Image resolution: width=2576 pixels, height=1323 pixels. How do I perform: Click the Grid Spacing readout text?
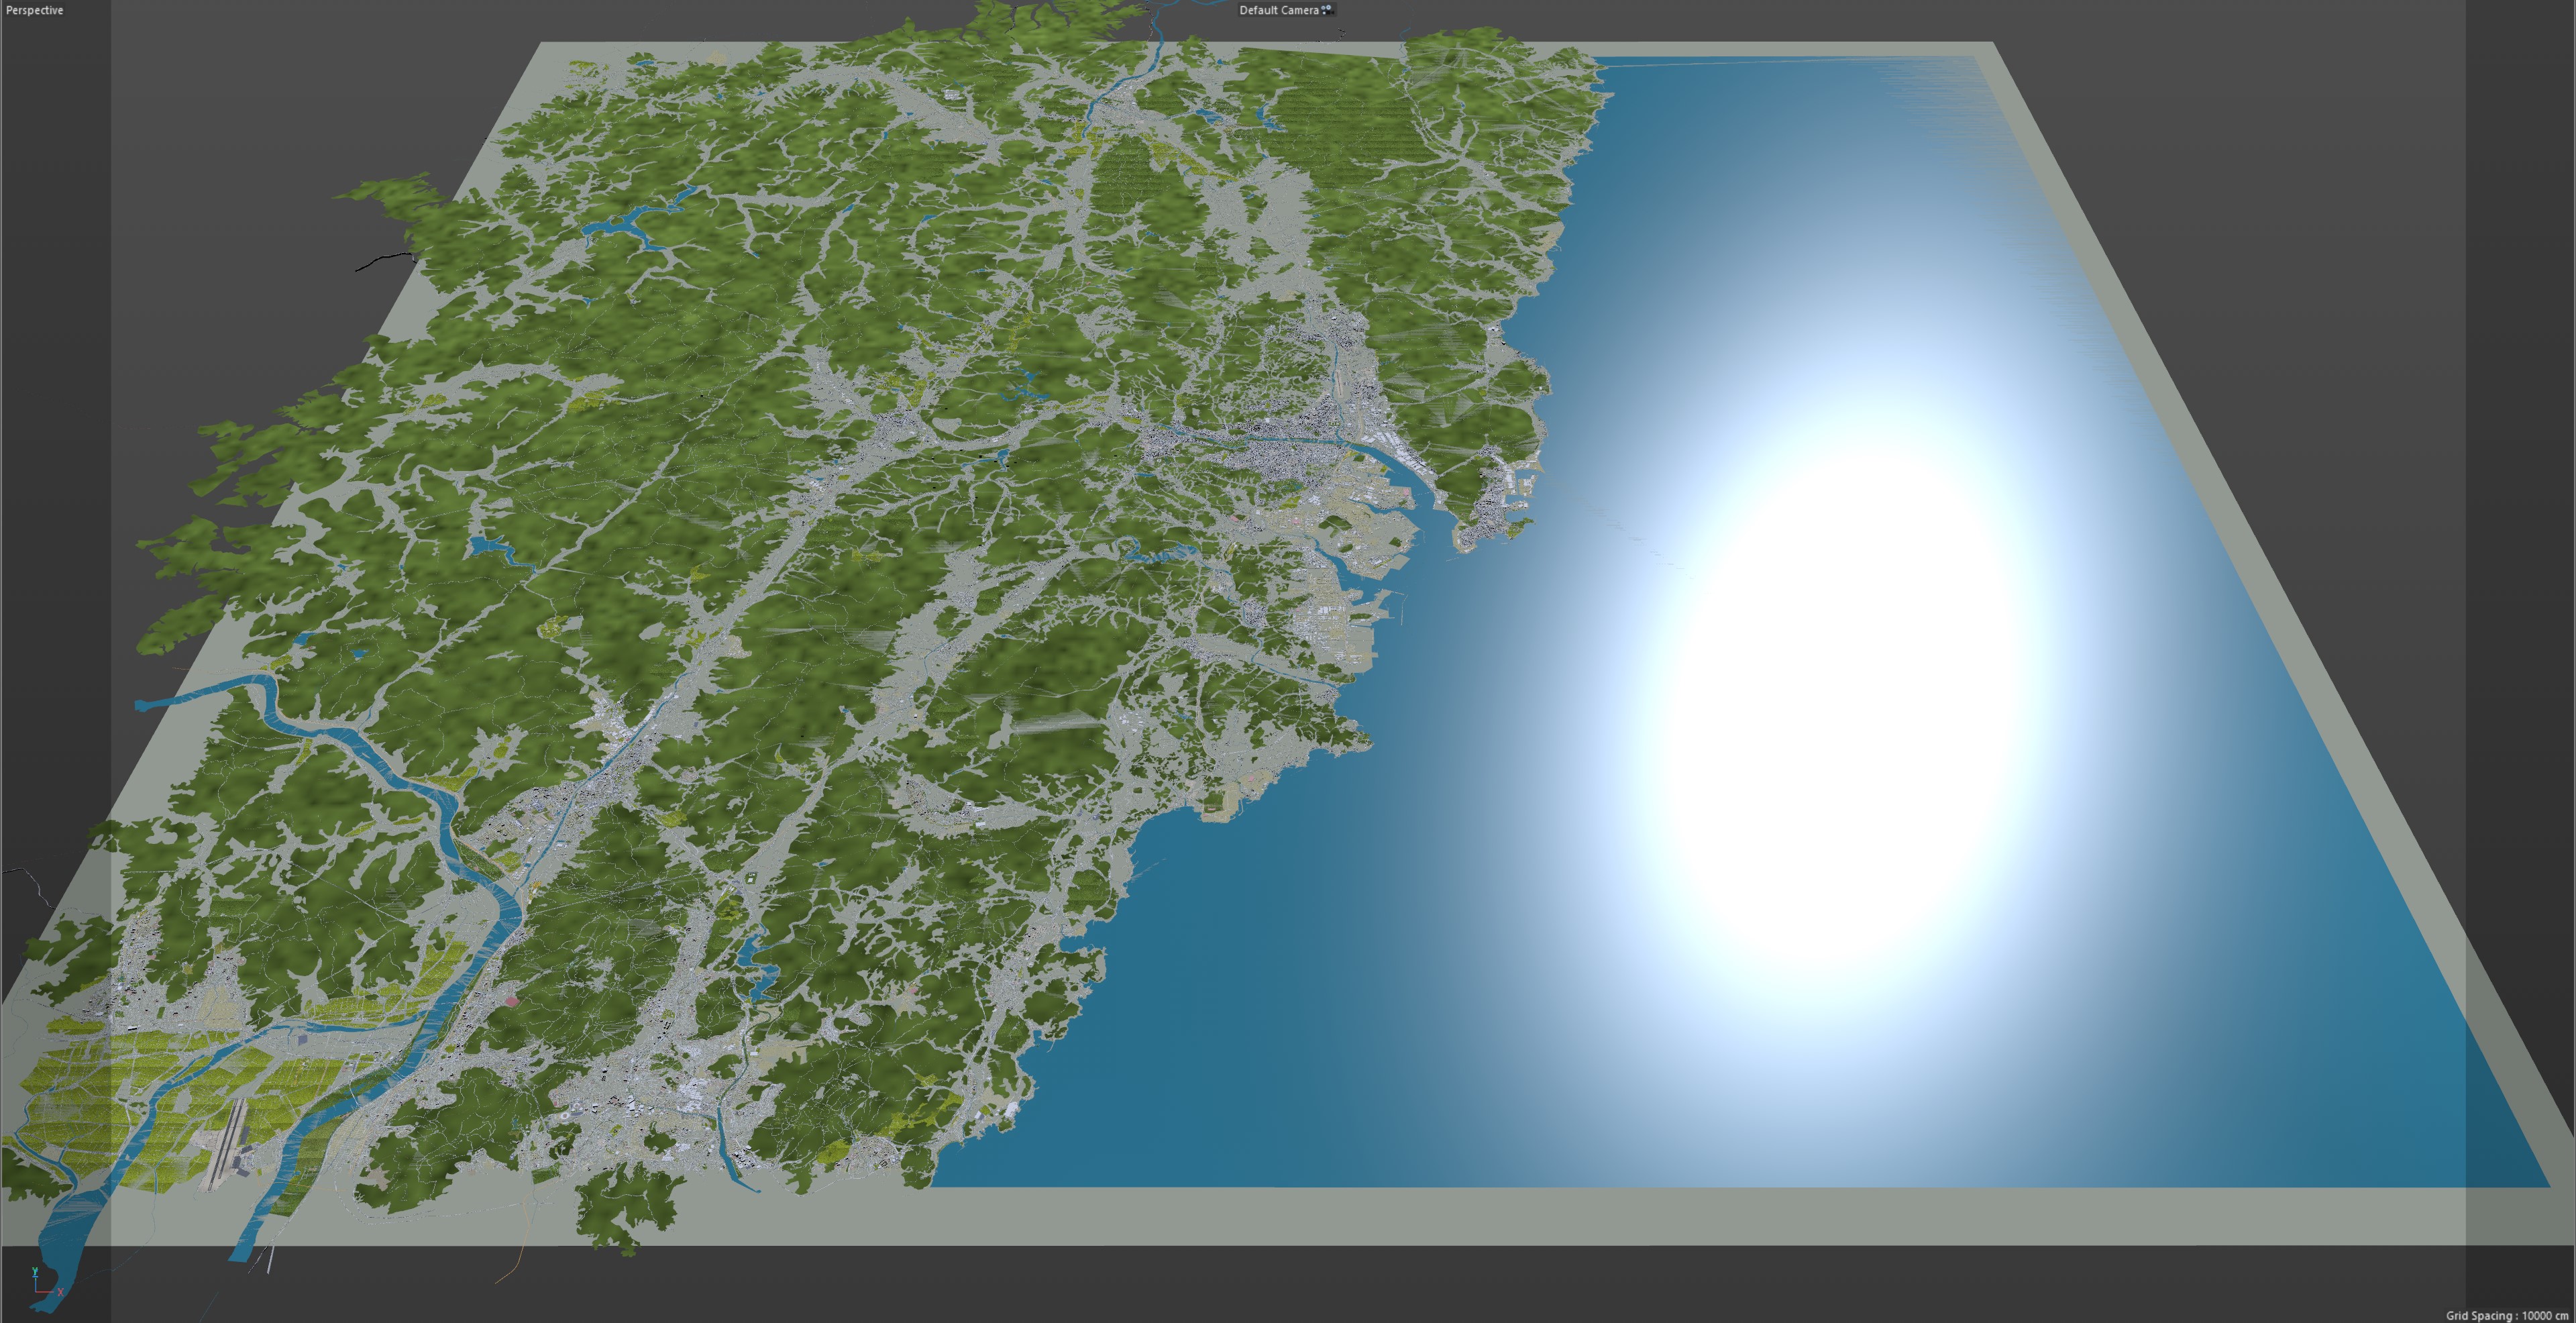2506,1315
